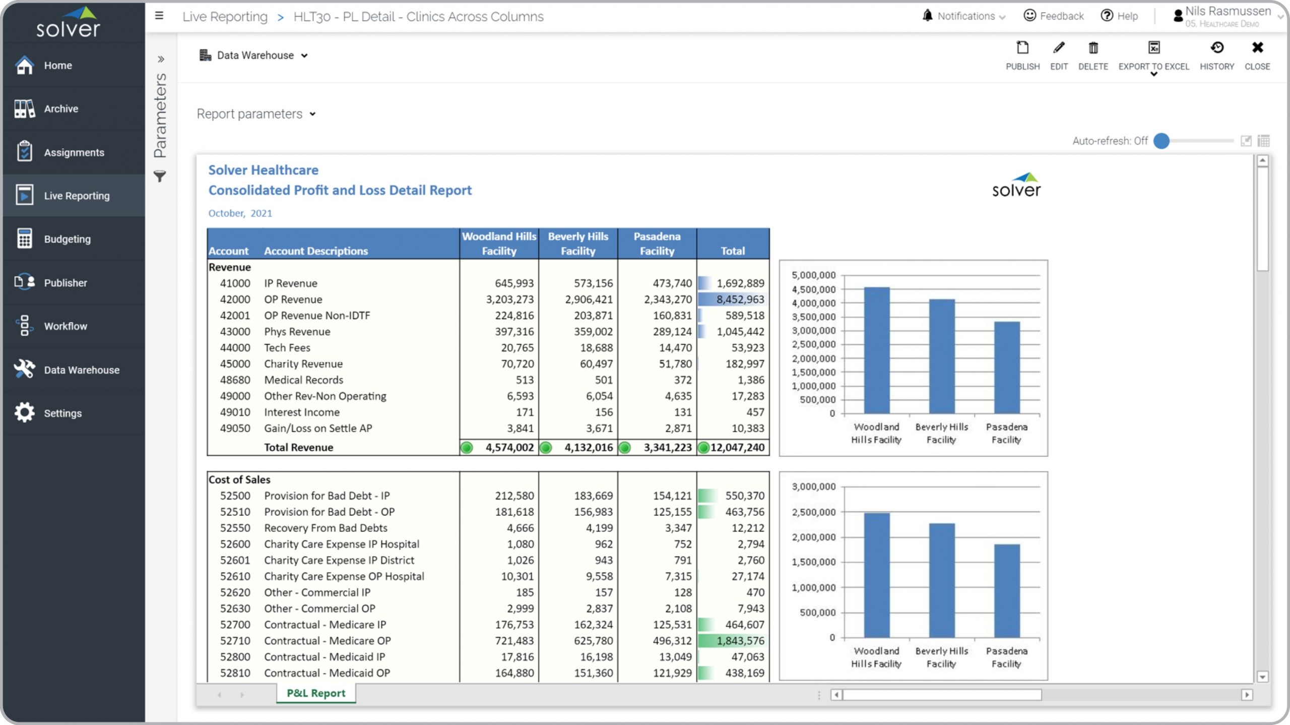Click the Parameters filter funnel icon
Image resolution: width=1290 pixels, height=725 pixels.
pyautogui.click(x=160, y=176)
